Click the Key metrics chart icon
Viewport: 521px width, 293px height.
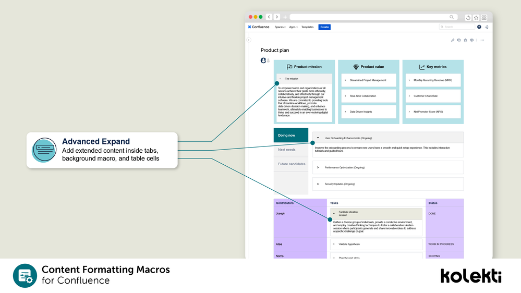coord(422,67)
